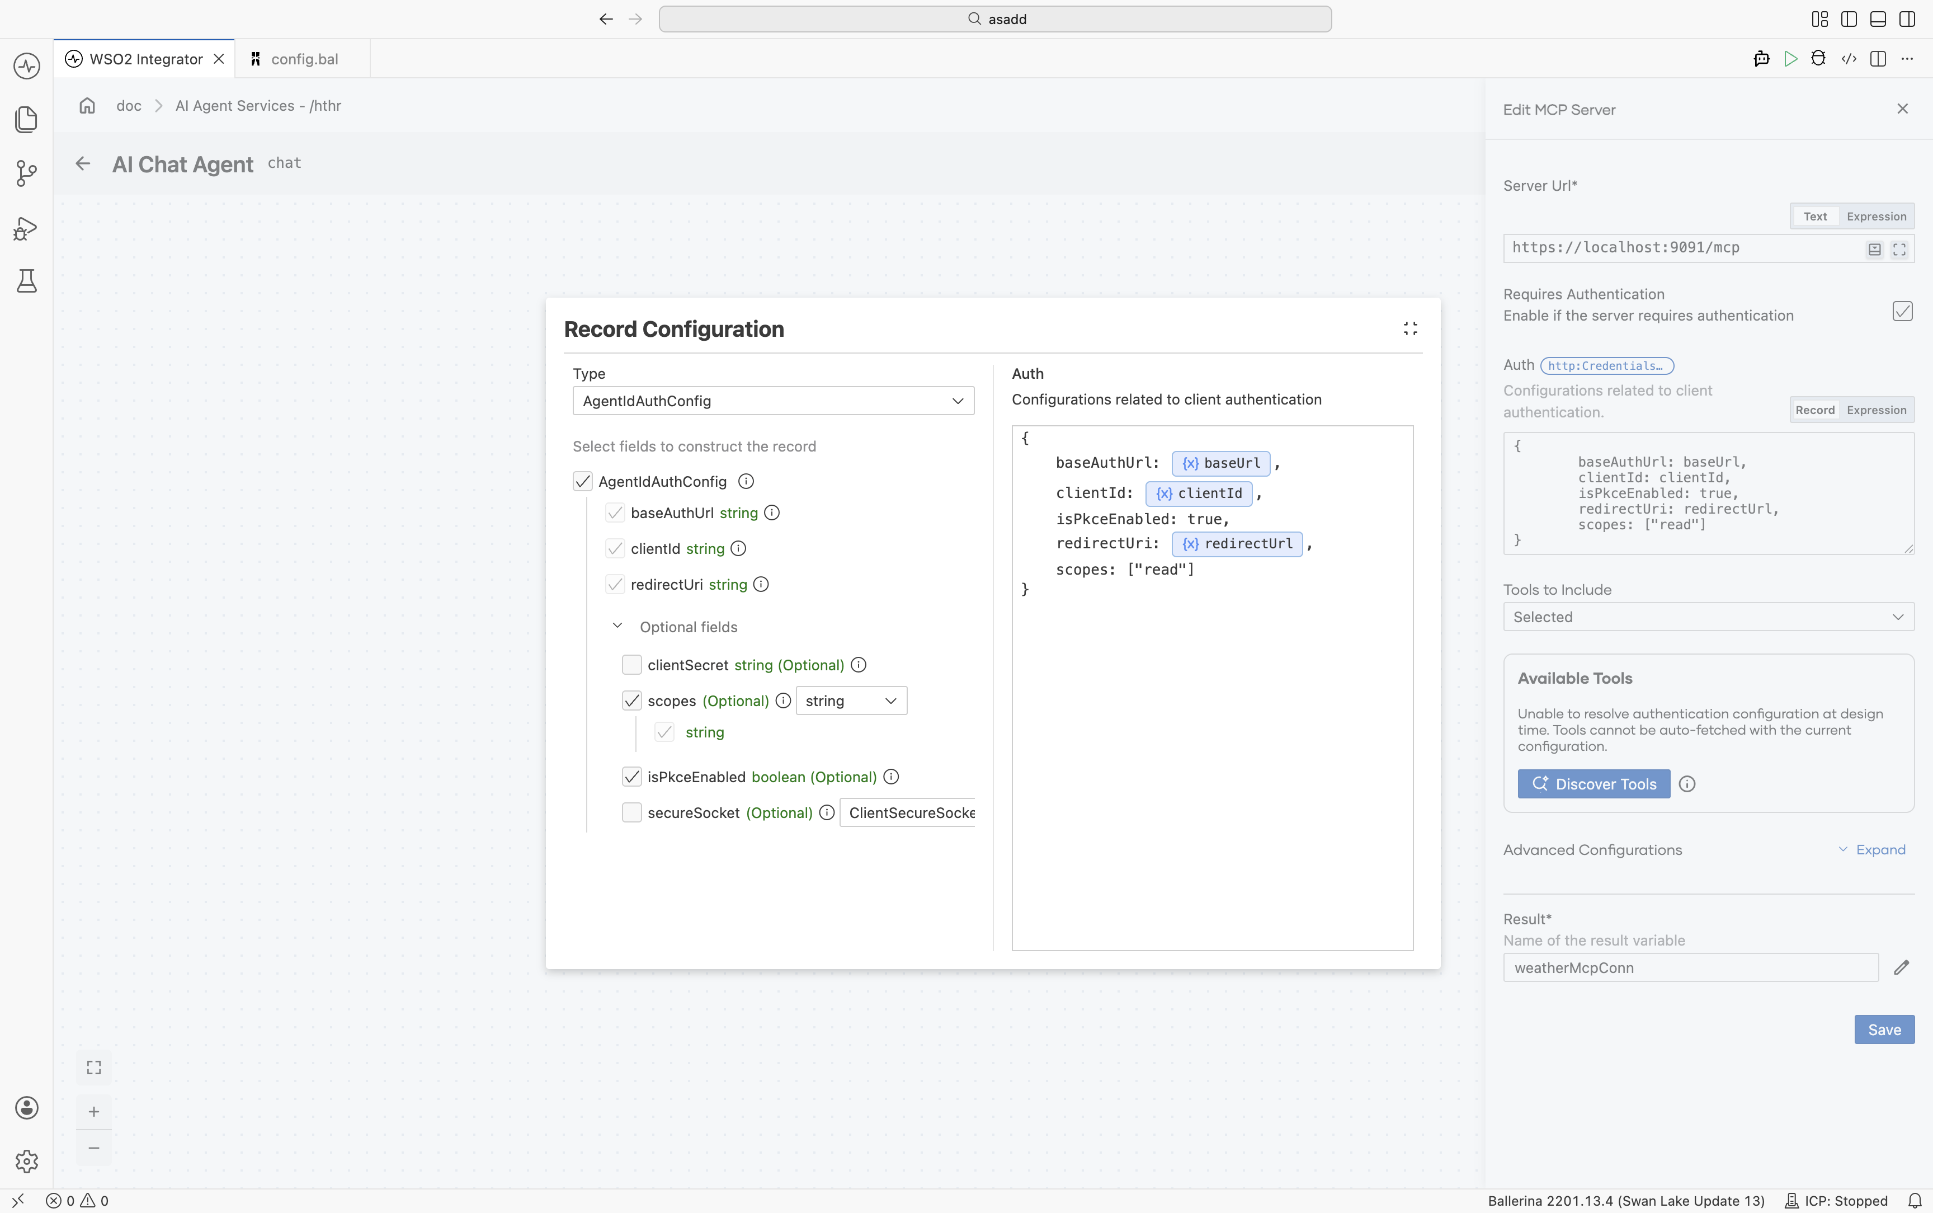Open the scopes type dropdown showing string
1933x1213 pixels.
[x=851, y=701]
